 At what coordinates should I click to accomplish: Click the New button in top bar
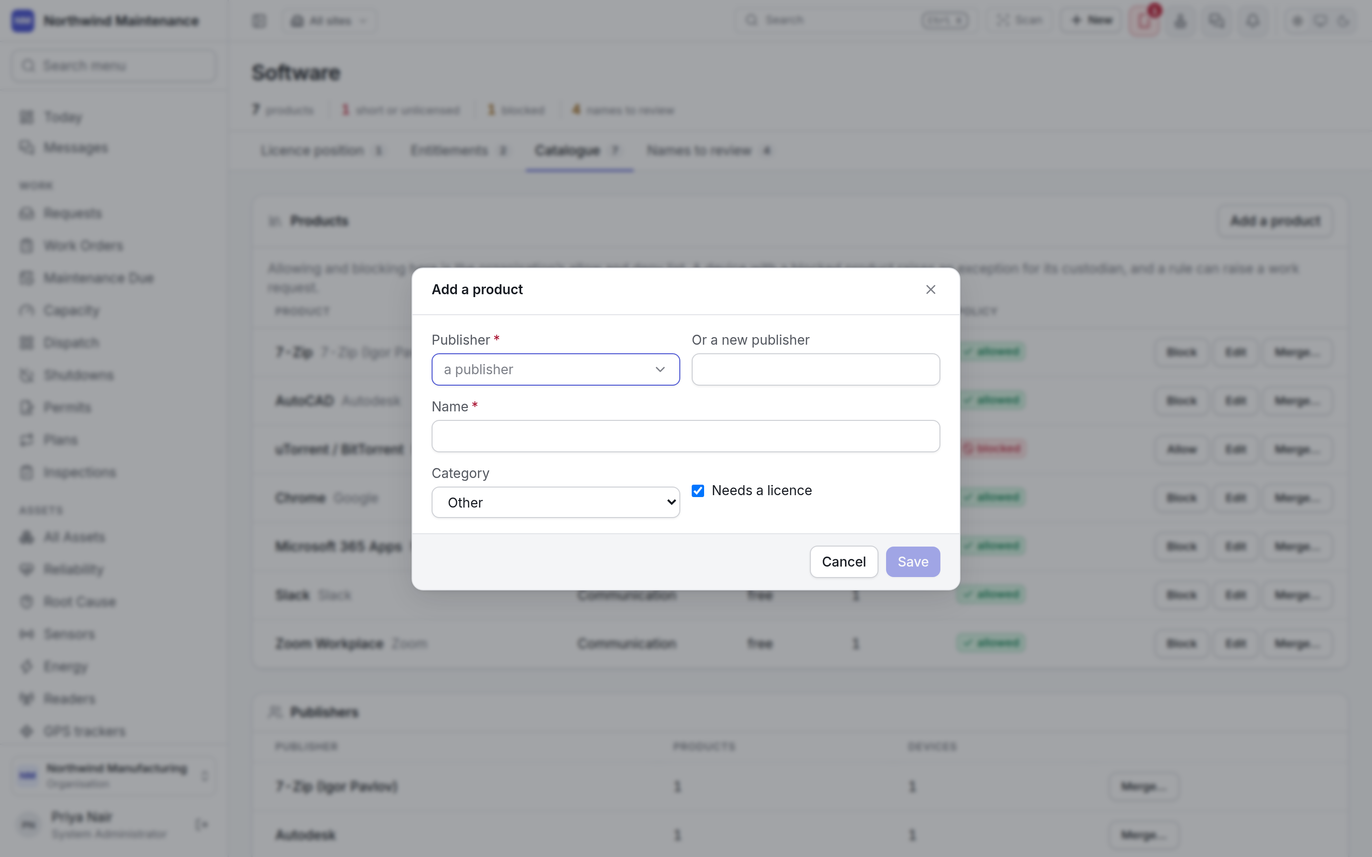click(1091, 21)
